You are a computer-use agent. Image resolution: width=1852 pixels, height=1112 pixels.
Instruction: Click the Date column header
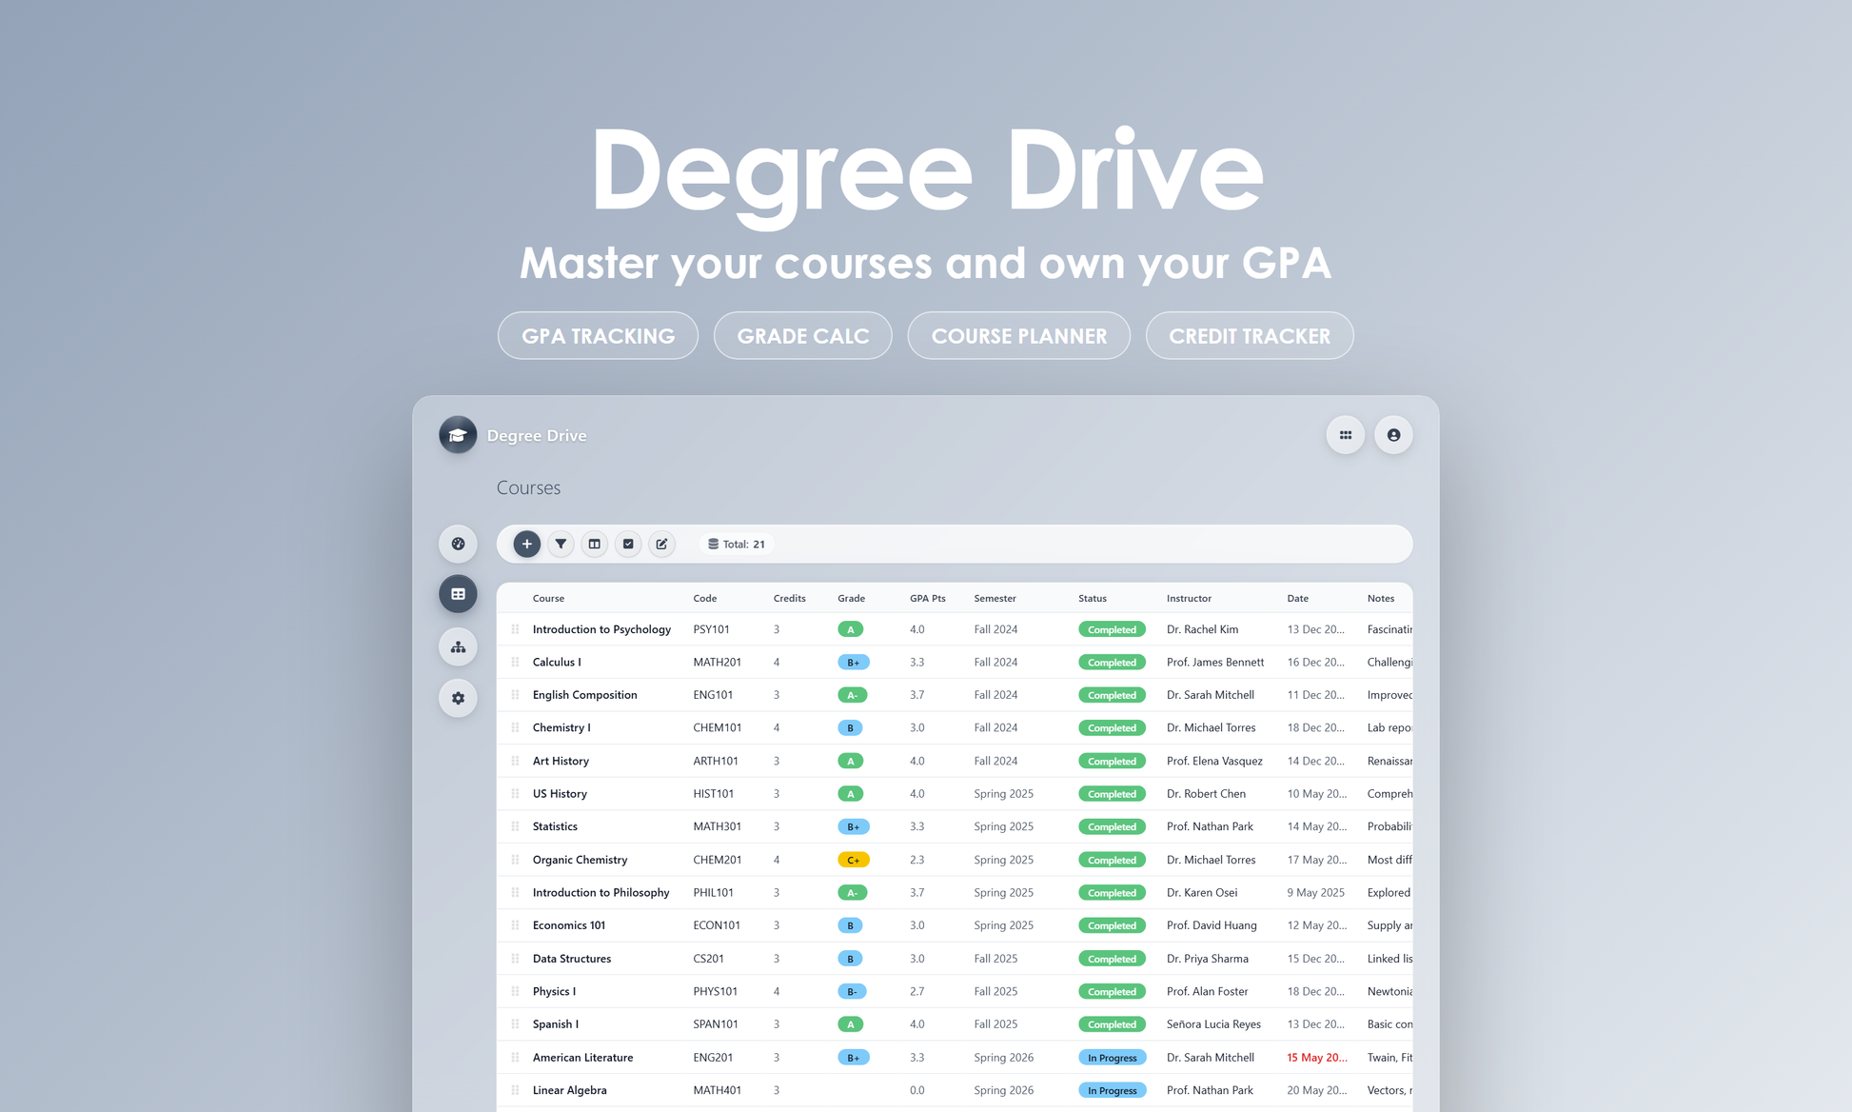[1297, 598]
